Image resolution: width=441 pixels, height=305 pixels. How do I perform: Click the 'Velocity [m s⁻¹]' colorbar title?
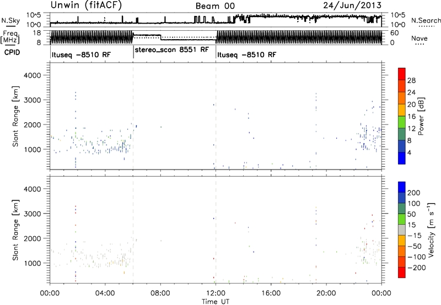coord(431,230)
